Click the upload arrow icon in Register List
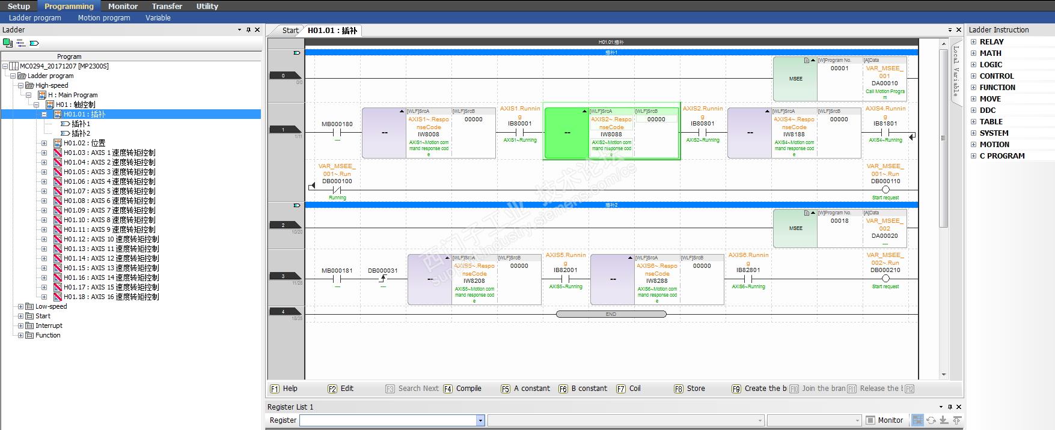This screenshot has width=1055, height=430. [956, 420]
